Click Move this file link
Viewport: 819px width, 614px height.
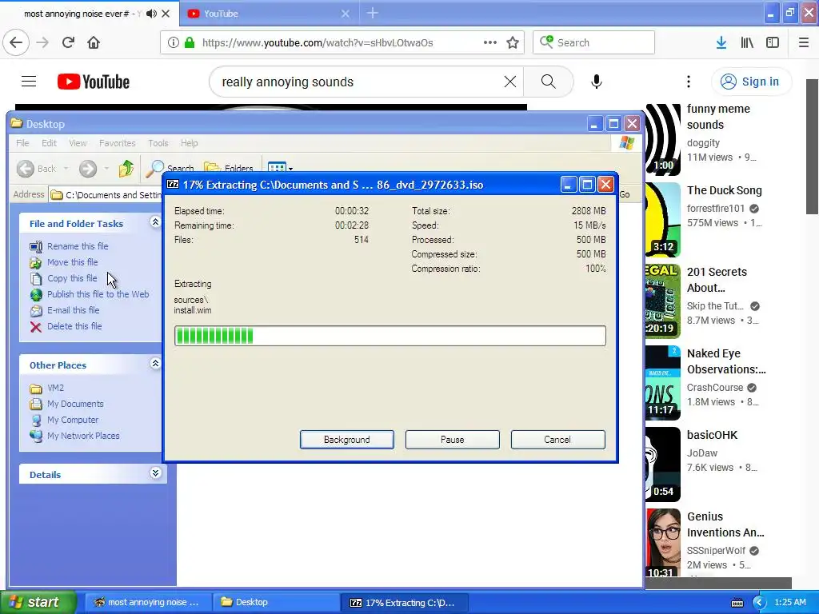tap(73, 262)
